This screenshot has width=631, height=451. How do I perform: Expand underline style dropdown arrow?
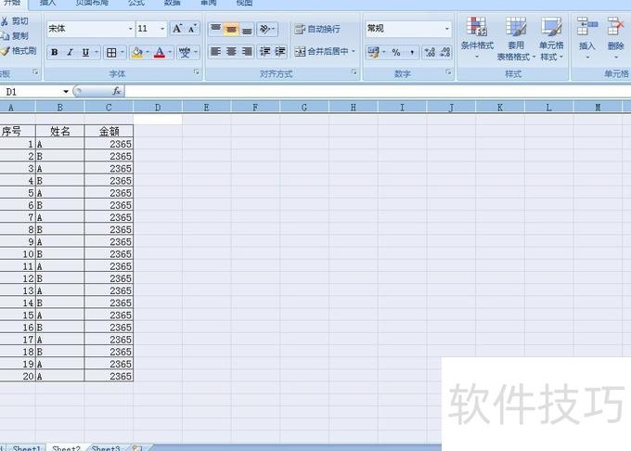point(97,52)
